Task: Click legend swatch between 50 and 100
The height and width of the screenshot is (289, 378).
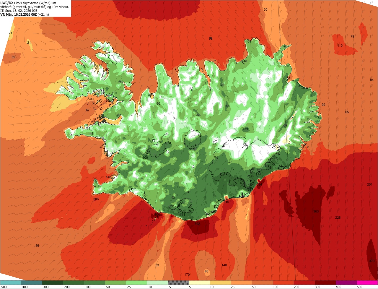Action: [x=262, y=282]
